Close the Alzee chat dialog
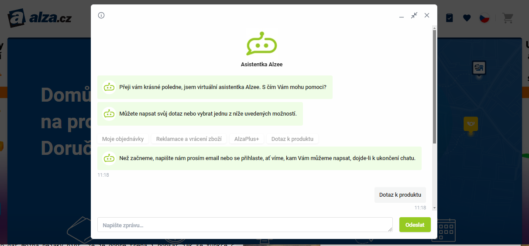This screenshot has width=529, height=246. 427,15
